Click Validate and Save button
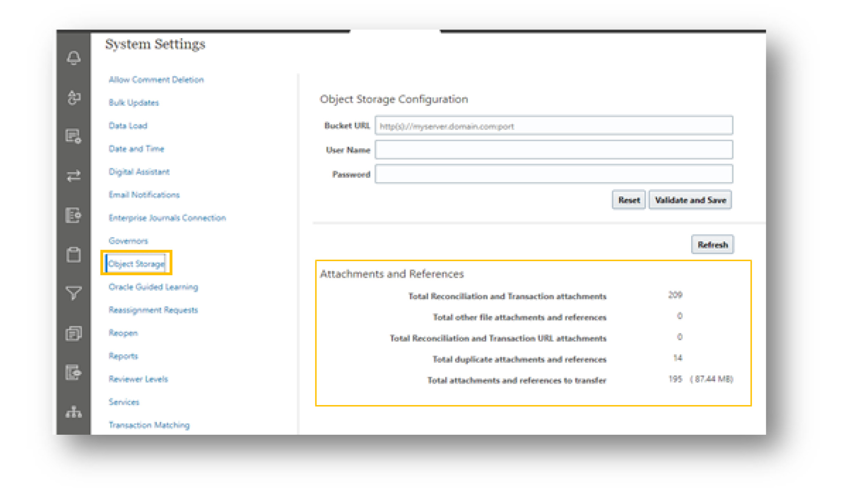848x494 pixels. tap(690, 200)
